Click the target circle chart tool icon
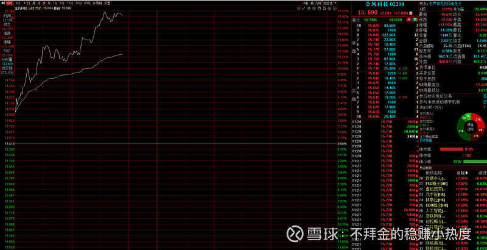This screenshot has width=487, height=250. (298, 9)
